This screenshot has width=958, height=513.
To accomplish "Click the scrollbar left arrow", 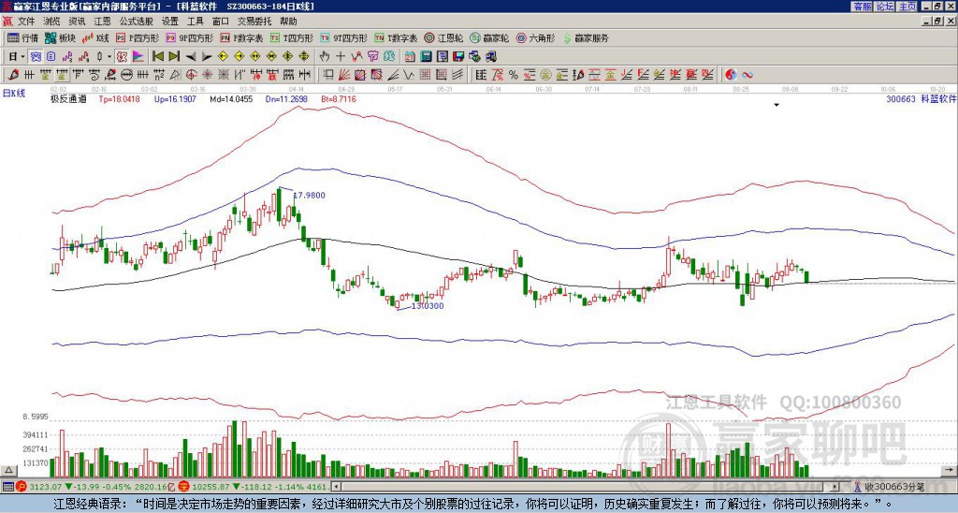I will [x=336, y=487].
